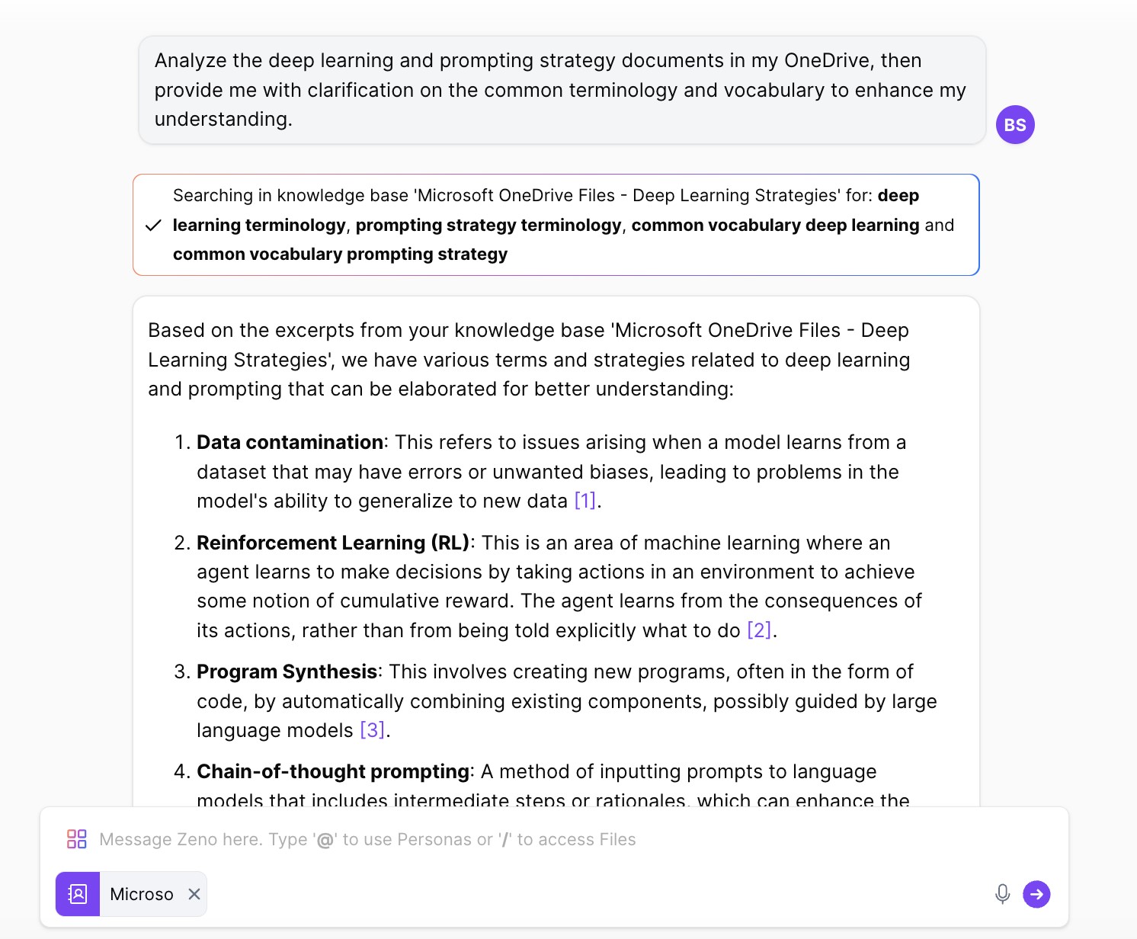The width and height of the screenshot is (1137, 939).
Task: Select the Microso persona chip label
Action: click(x=142, y=893)
